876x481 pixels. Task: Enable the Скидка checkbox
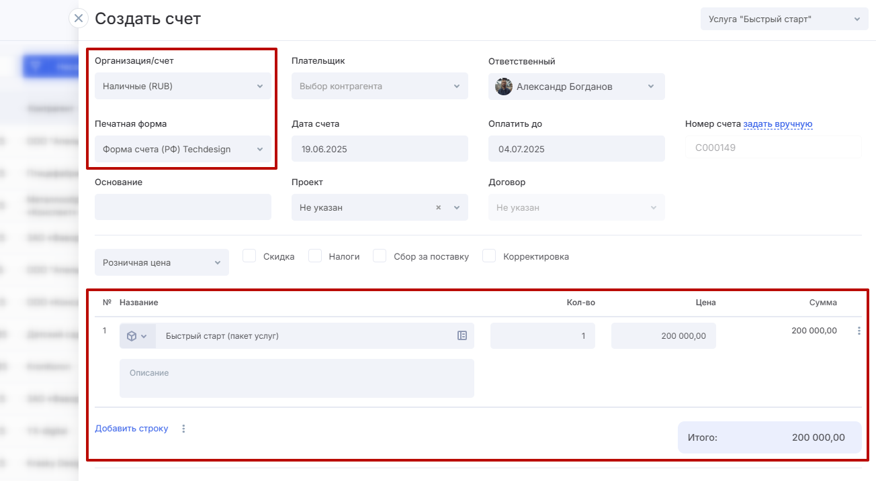(249, 256)
